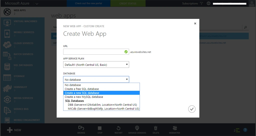Viewport: 256px width, 136px height.
Task: Click the Credit Status button
Action: tap(128, 3)
